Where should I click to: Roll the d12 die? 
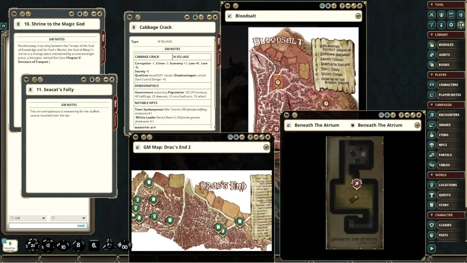(x=48, y=245)
